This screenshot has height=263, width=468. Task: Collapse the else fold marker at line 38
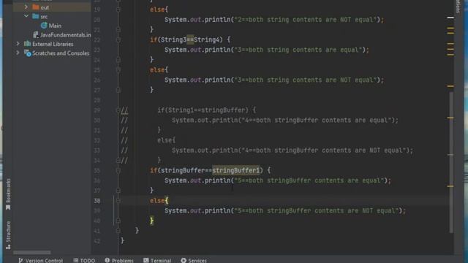point(118,201)
